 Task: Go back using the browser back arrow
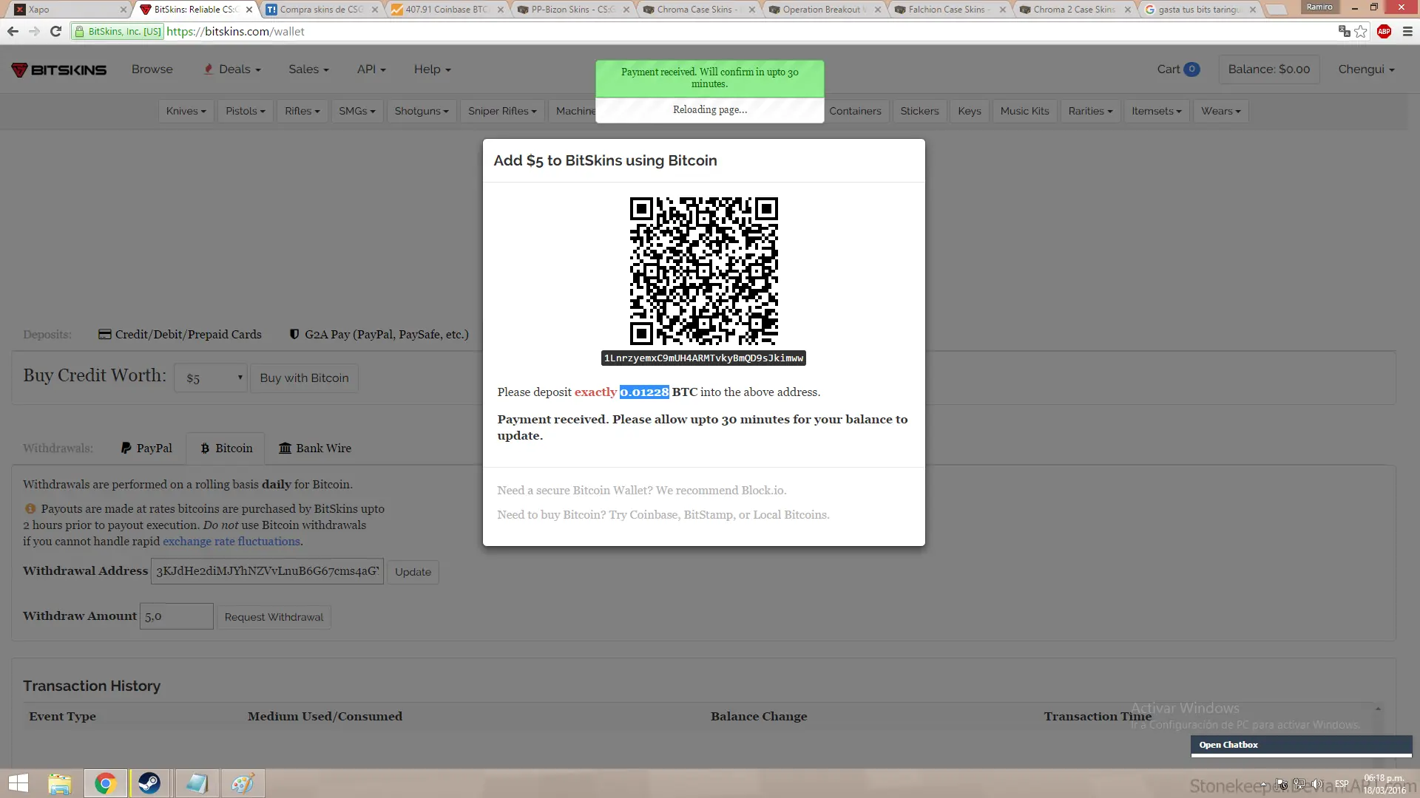13,32
